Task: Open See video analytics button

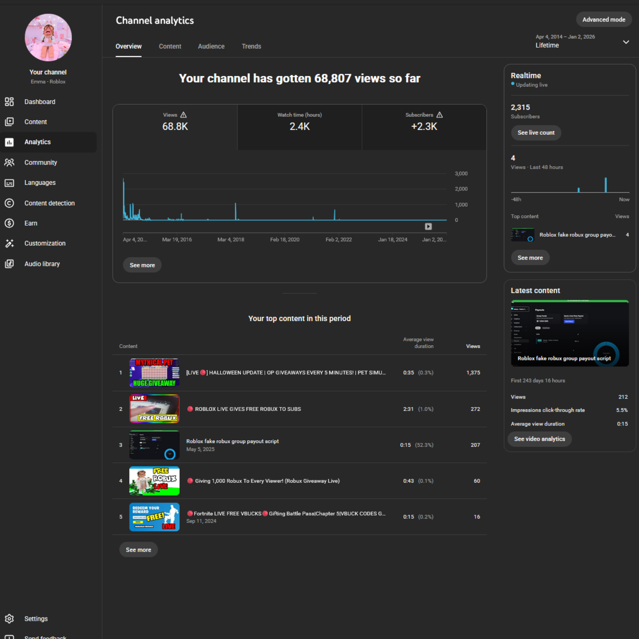Action: pyautogui.click(x=539, y=439)
